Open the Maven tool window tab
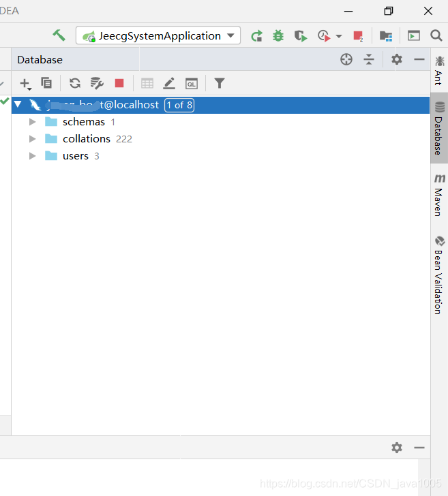Viewport: 448px width, 496px height. [439, 195]
